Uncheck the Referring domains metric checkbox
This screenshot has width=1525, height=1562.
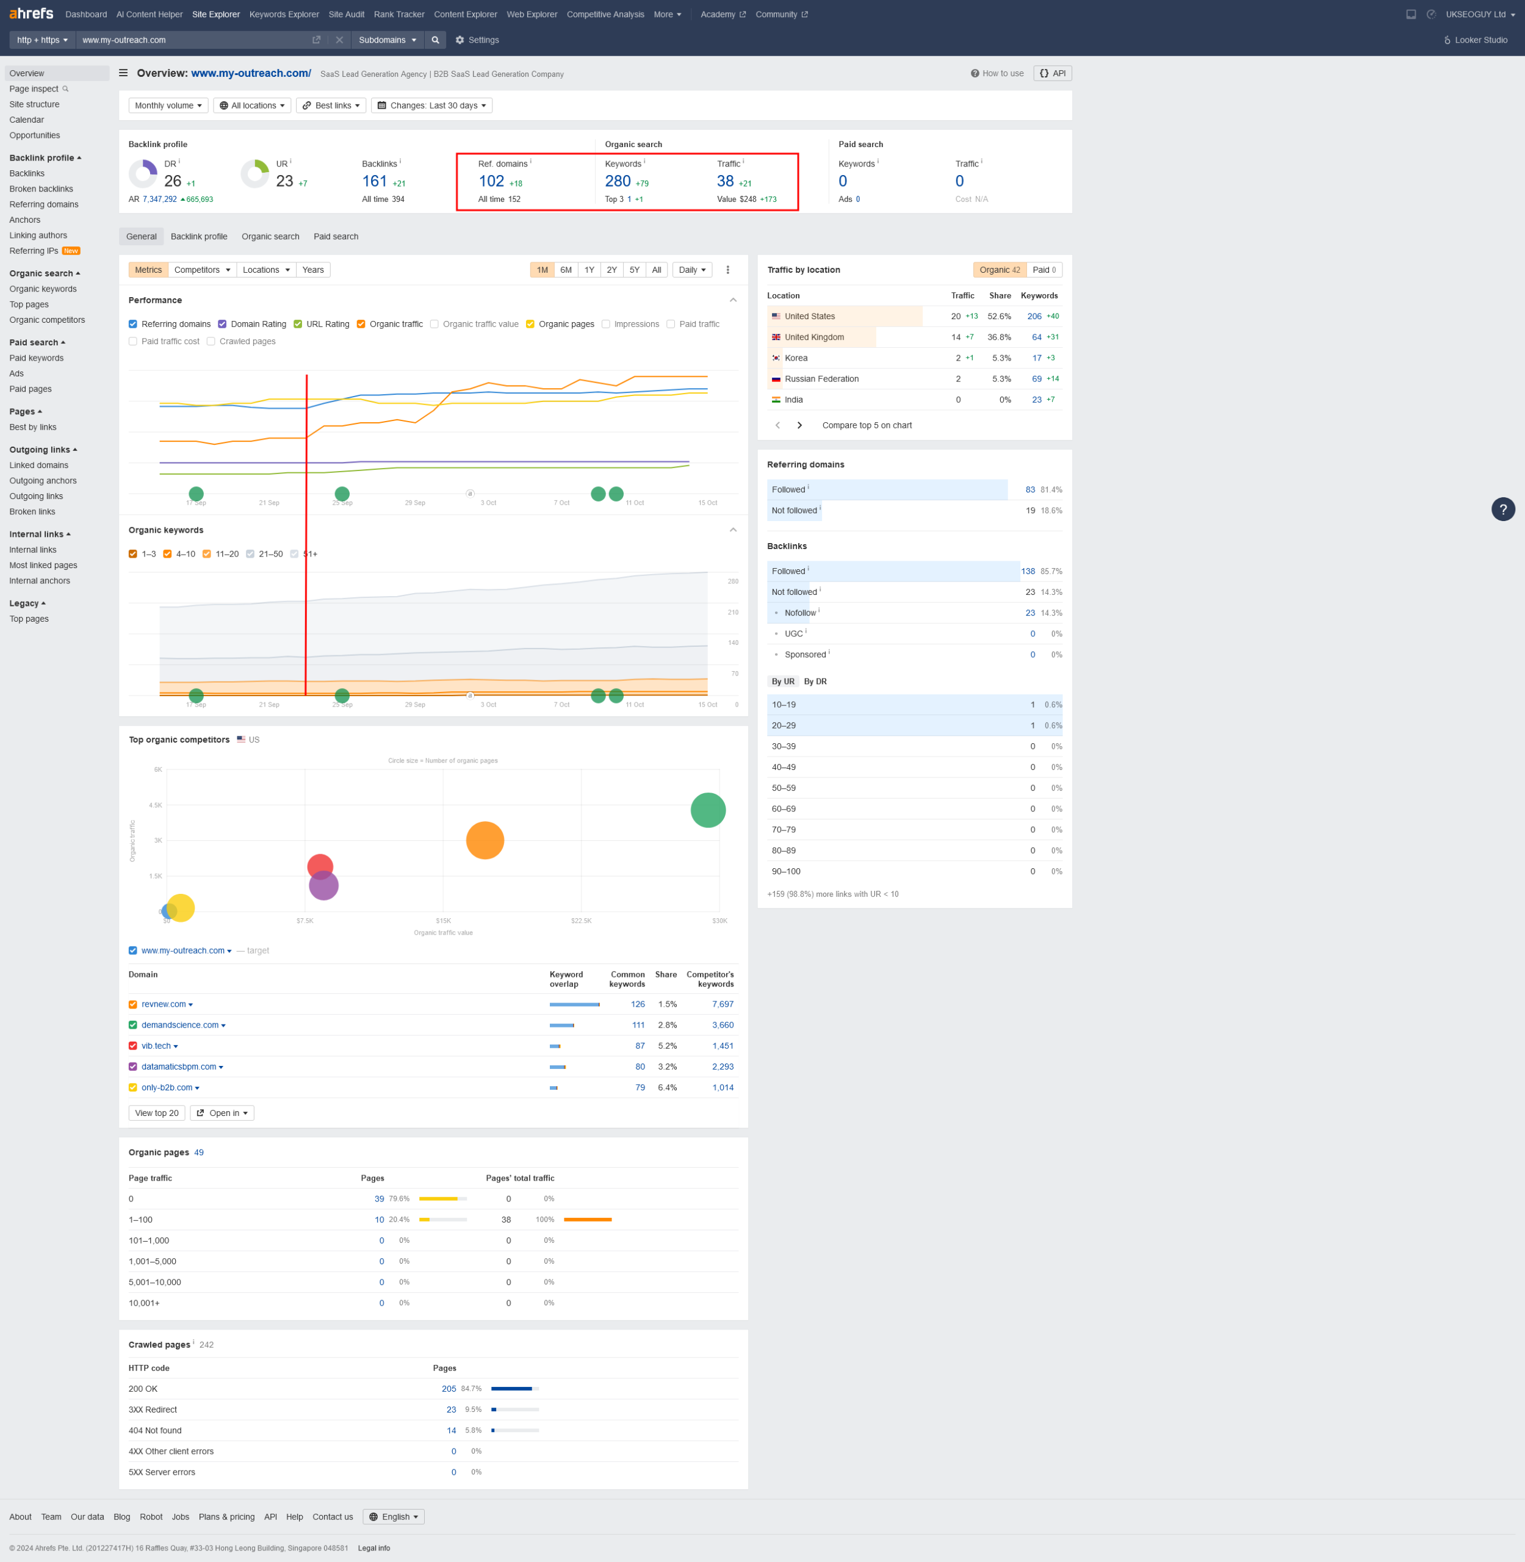pyautogui.click(x=133, y=325)
